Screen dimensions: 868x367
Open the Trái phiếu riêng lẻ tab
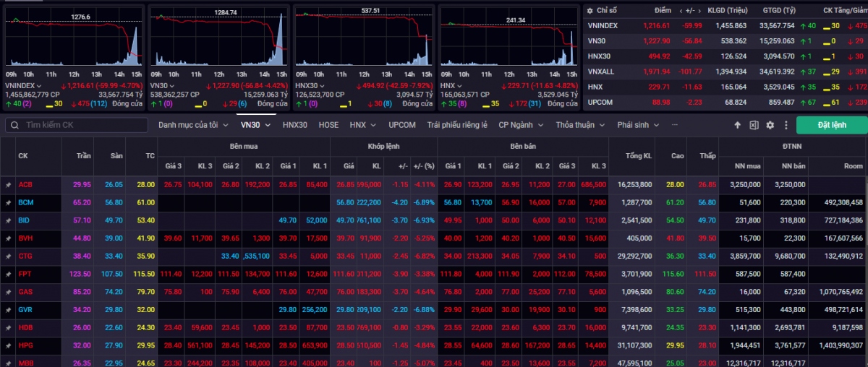tap(457, 125)
